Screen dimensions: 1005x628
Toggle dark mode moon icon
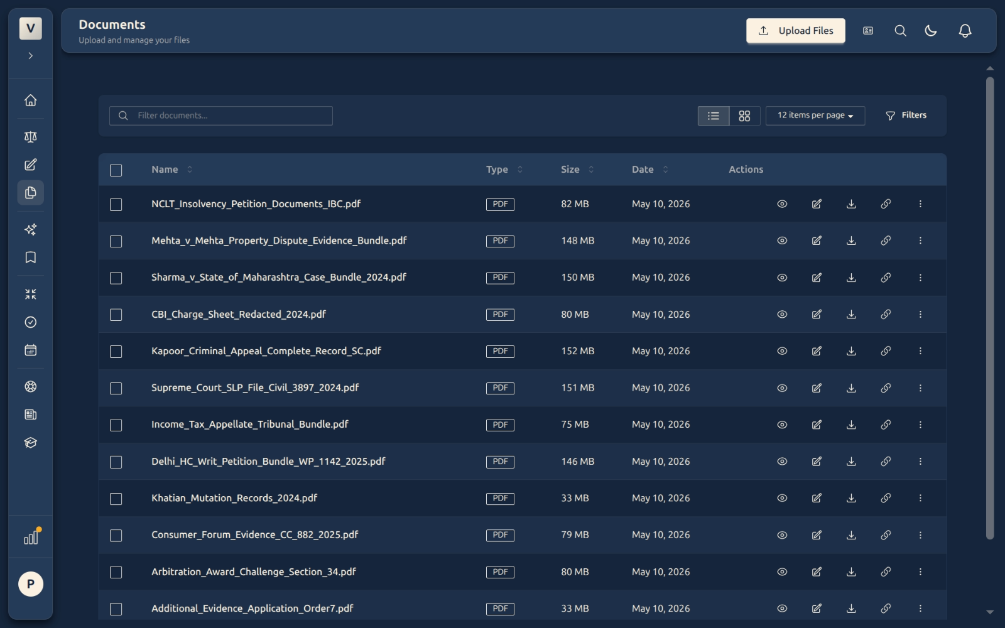(x=931, y=31)
